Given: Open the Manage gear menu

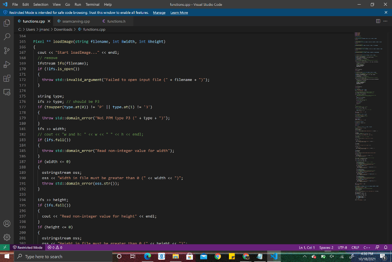Looking at the screenshot, I should 6,237.
